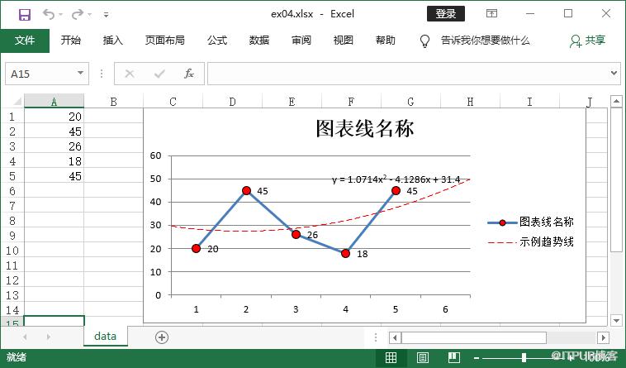Viewport: 626px width, 368px height.
Task: Click cell A3 containing 26
Action: [x=54, y=146]
